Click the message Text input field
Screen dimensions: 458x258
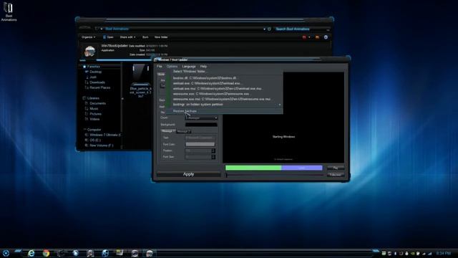pyautogui.click(x=200, y=138)
